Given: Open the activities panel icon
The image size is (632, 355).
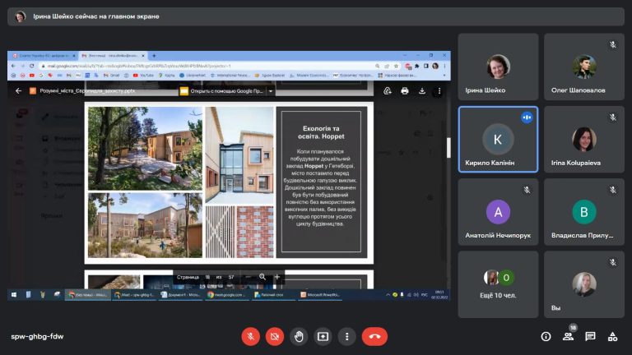Looking at the screenshot, I should pos(612,336).
